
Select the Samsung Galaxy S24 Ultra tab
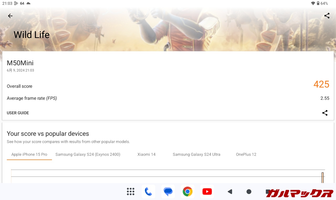coord(196,154)
